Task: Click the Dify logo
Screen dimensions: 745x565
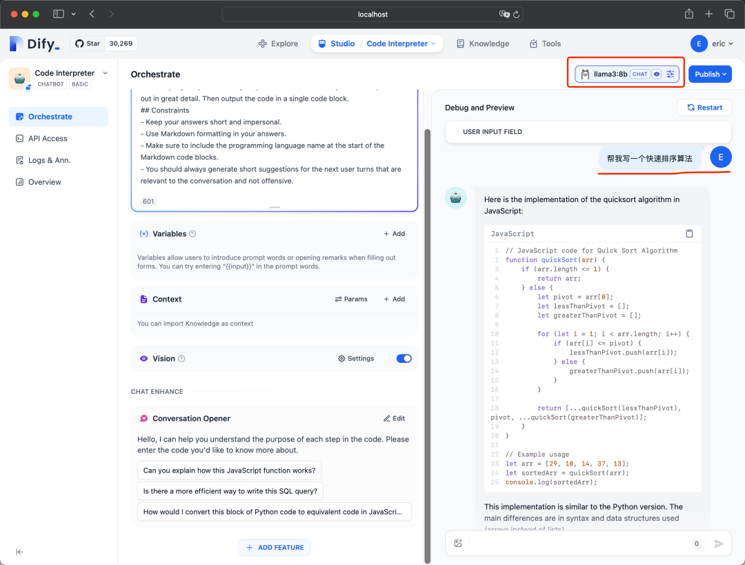Action: coord(34,43)
